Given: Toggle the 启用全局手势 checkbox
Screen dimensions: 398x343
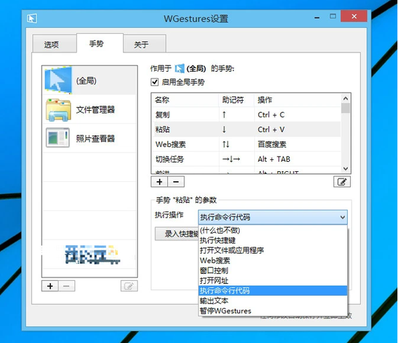Looking at the screenshot, I should 155,82.
